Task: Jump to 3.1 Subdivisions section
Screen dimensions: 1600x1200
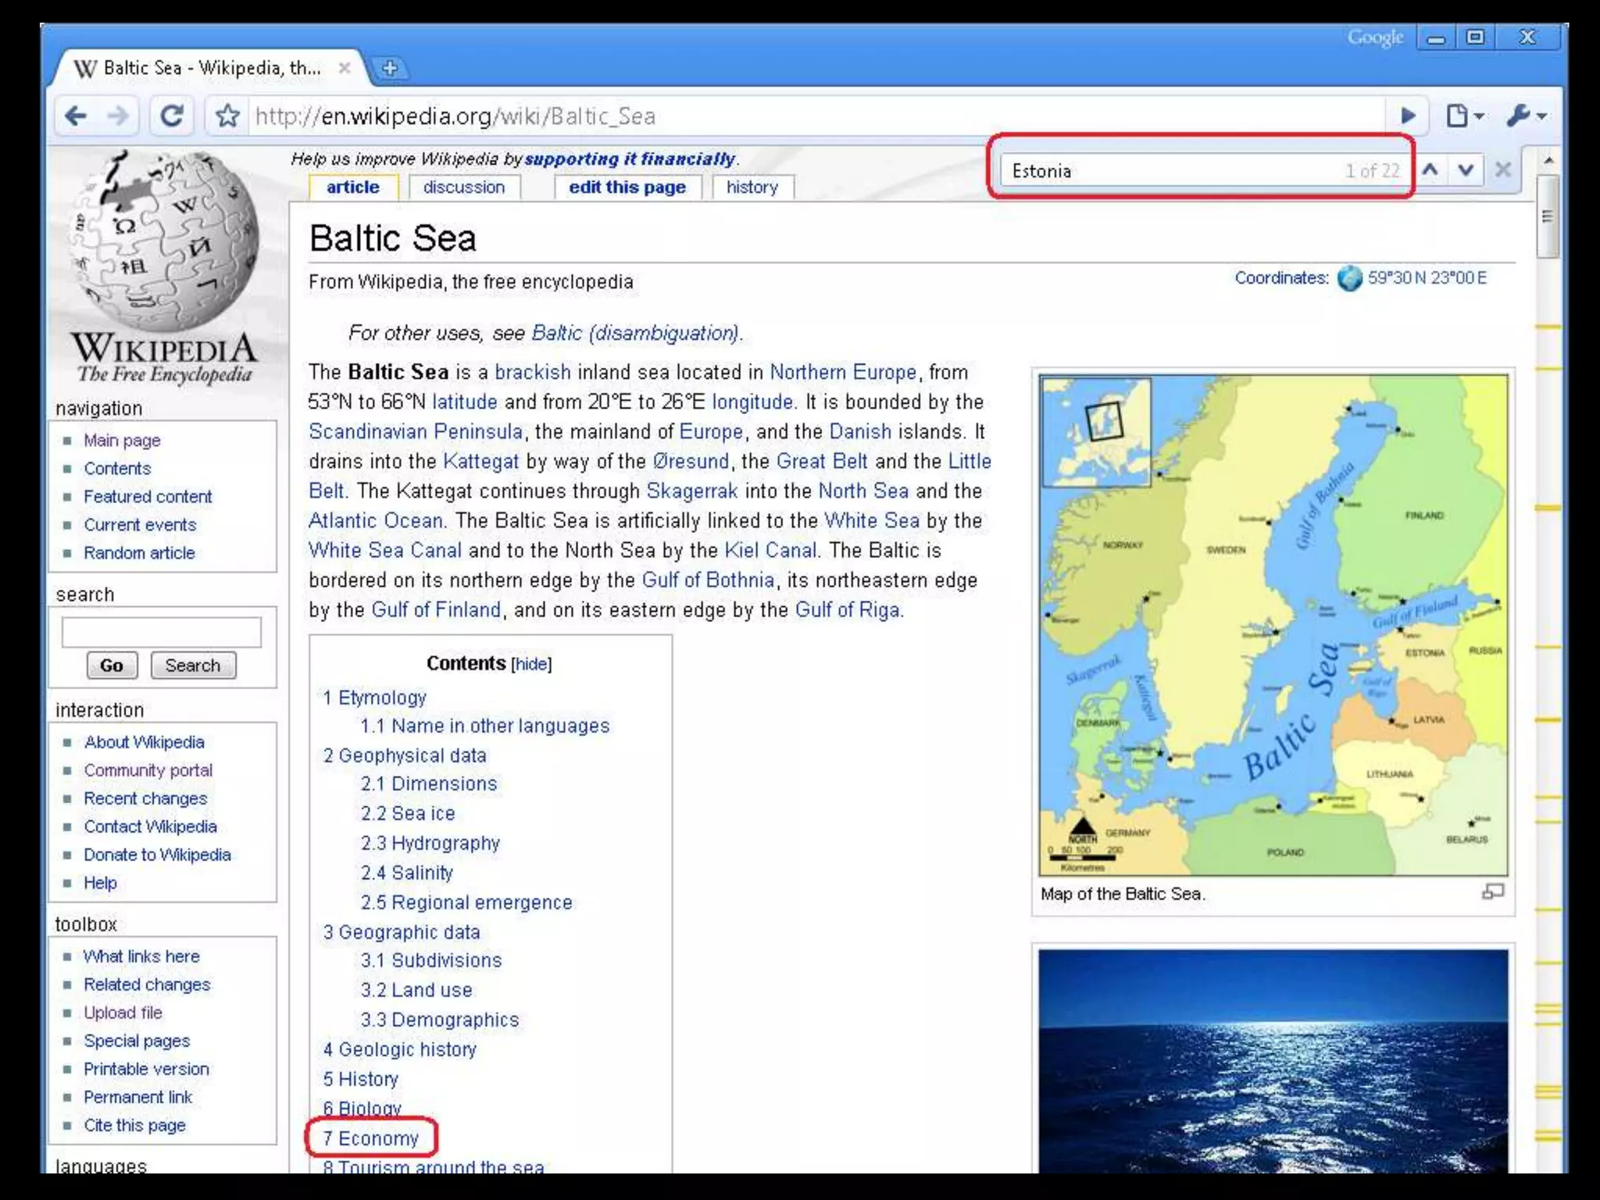Action: [431, 960]
